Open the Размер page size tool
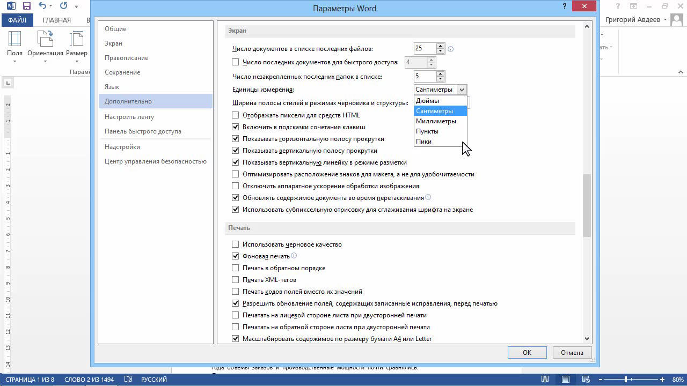The width and height of the screenshot is (687, 386). (77, 47)
